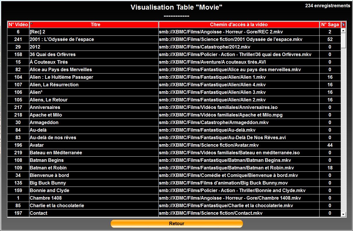Click path ending 'Avatar.mkv'
353x231 pixels.
(x=209, y=145)
